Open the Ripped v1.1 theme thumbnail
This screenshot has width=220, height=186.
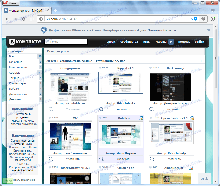point(121,83)
